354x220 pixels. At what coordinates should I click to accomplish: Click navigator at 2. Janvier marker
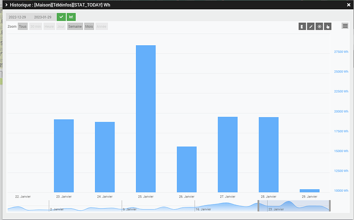[x=56, y=209]
